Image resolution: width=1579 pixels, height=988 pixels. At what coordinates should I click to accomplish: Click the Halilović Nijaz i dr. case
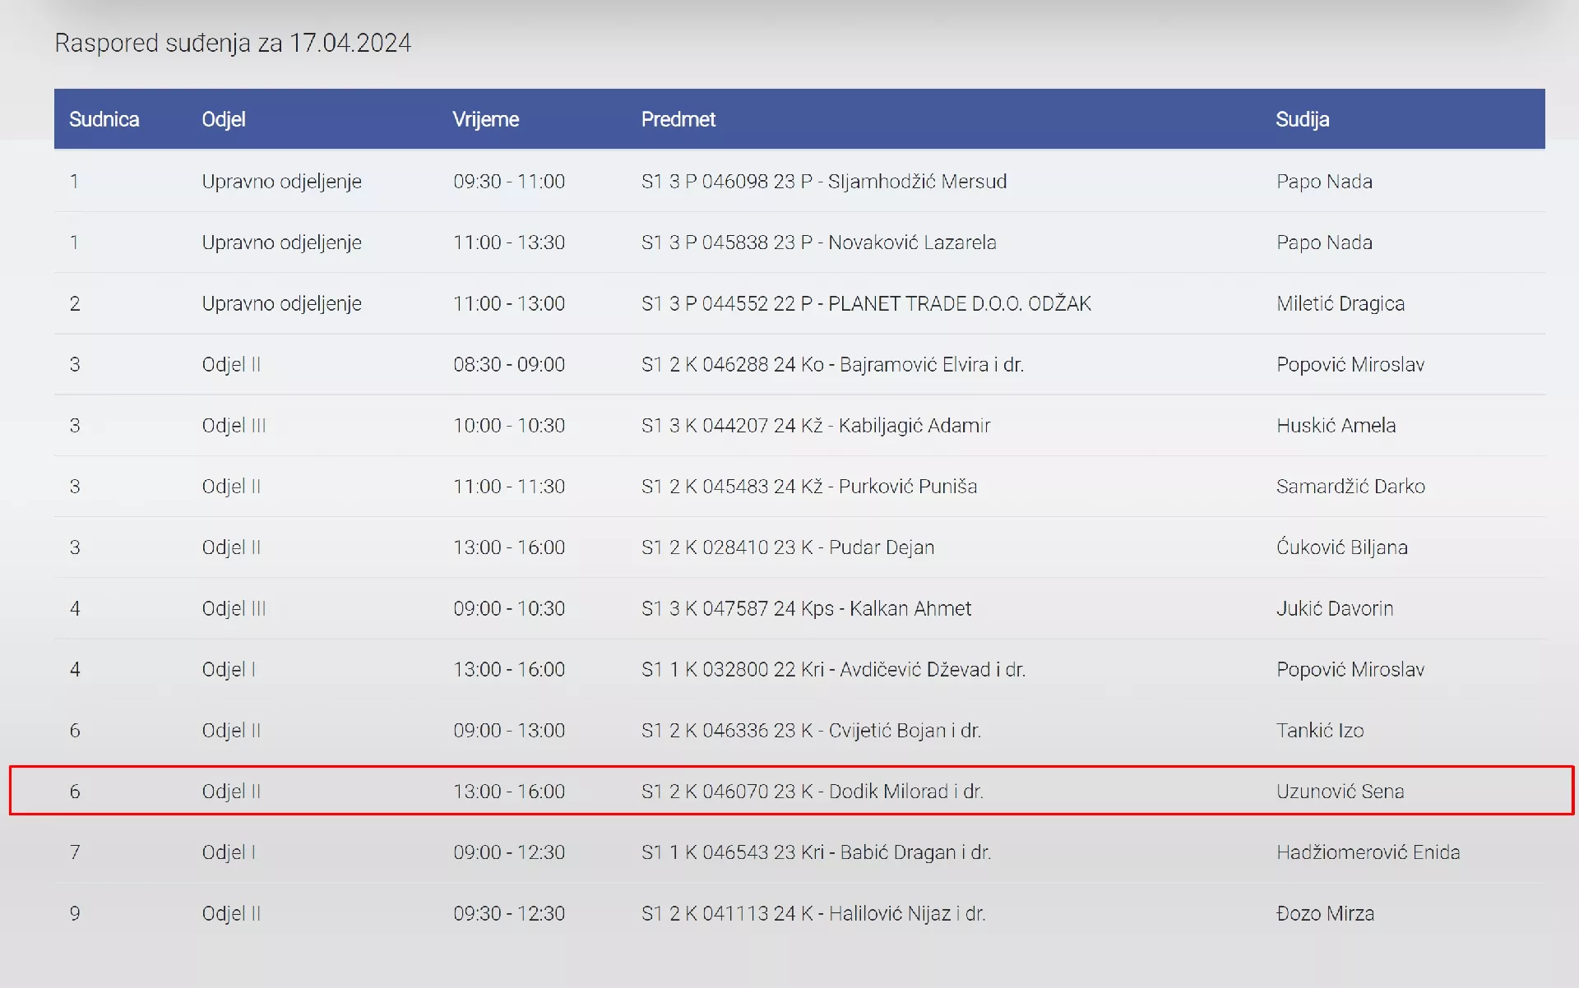(813, 913)
